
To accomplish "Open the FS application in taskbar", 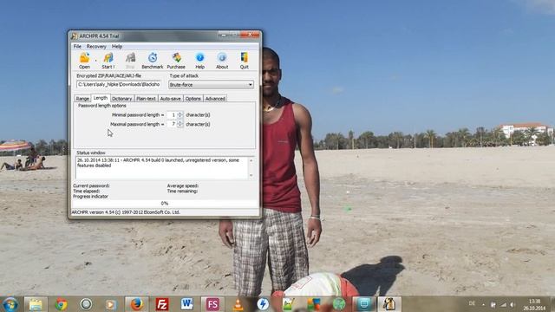I will point(212,304).
